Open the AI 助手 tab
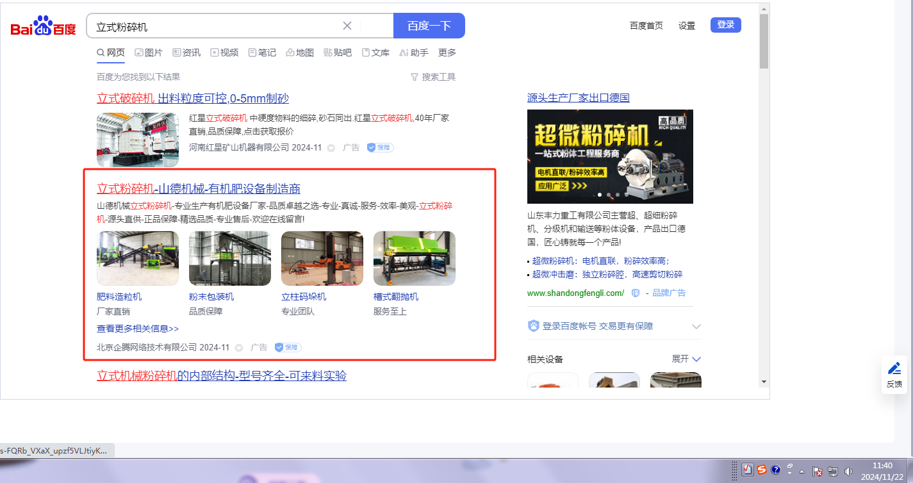The image size is (913, 483). click(x=414, y=53)
